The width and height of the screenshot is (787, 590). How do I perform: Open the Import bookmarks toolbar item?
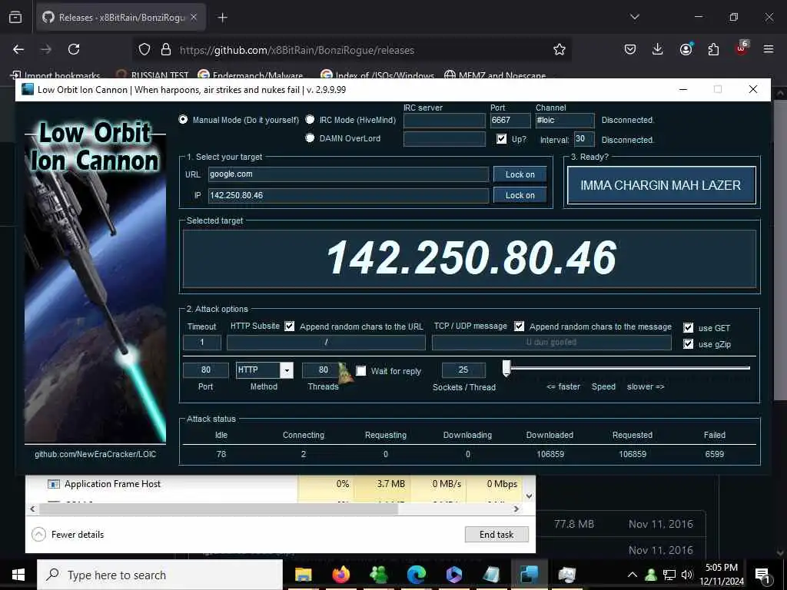[55, 76]
